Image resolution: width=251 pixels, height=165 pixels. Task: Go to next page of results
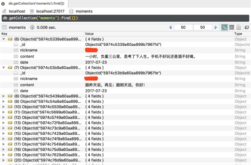[x=216, y=27]
